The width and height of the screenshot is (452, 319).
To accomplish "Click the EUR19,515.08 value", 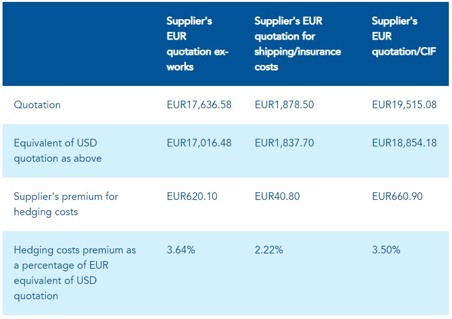I will pos(404,105).
